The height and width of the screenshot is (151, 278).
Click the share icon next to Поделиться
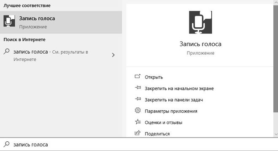[138, 133]
